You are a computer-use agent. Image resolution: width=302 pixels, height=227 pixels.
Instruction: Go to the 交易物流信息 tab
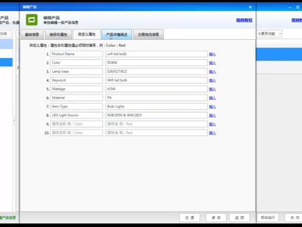(148, 35)
